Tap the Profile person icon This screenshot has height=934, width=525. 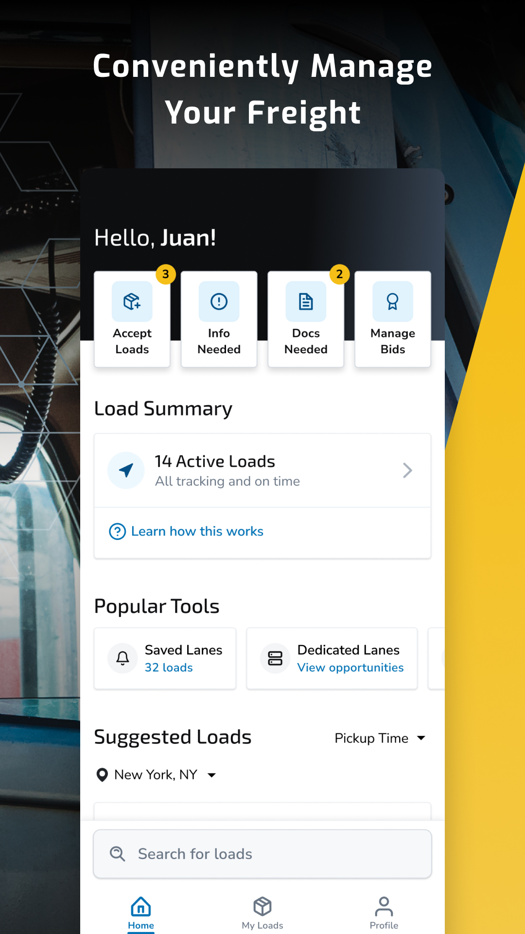(x=384, y=907)
